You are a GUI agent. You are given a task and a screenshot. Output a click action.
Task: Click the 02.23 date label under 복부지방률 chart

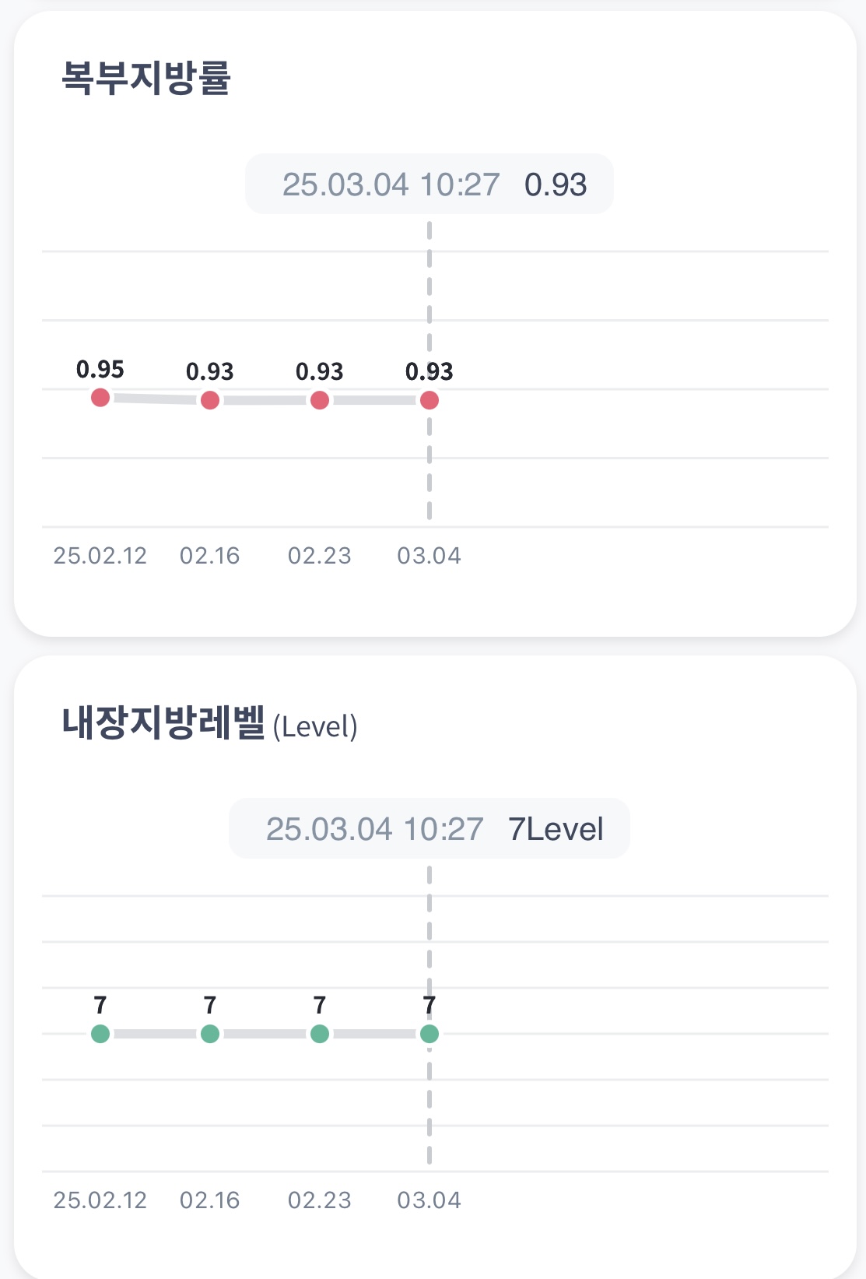coord(320,556)
